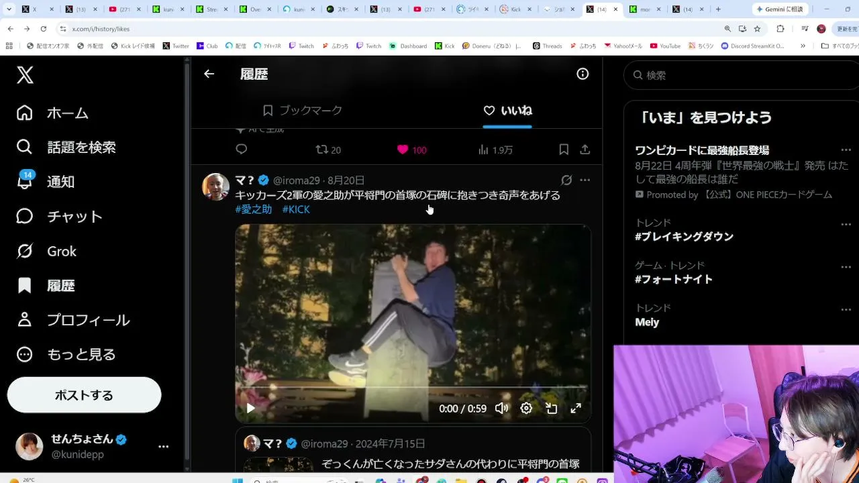The height and width of the screenshot is (483, 859).
Task: Open @iroma29 avatar on 8月20日 post
Action: coord(216,187)
